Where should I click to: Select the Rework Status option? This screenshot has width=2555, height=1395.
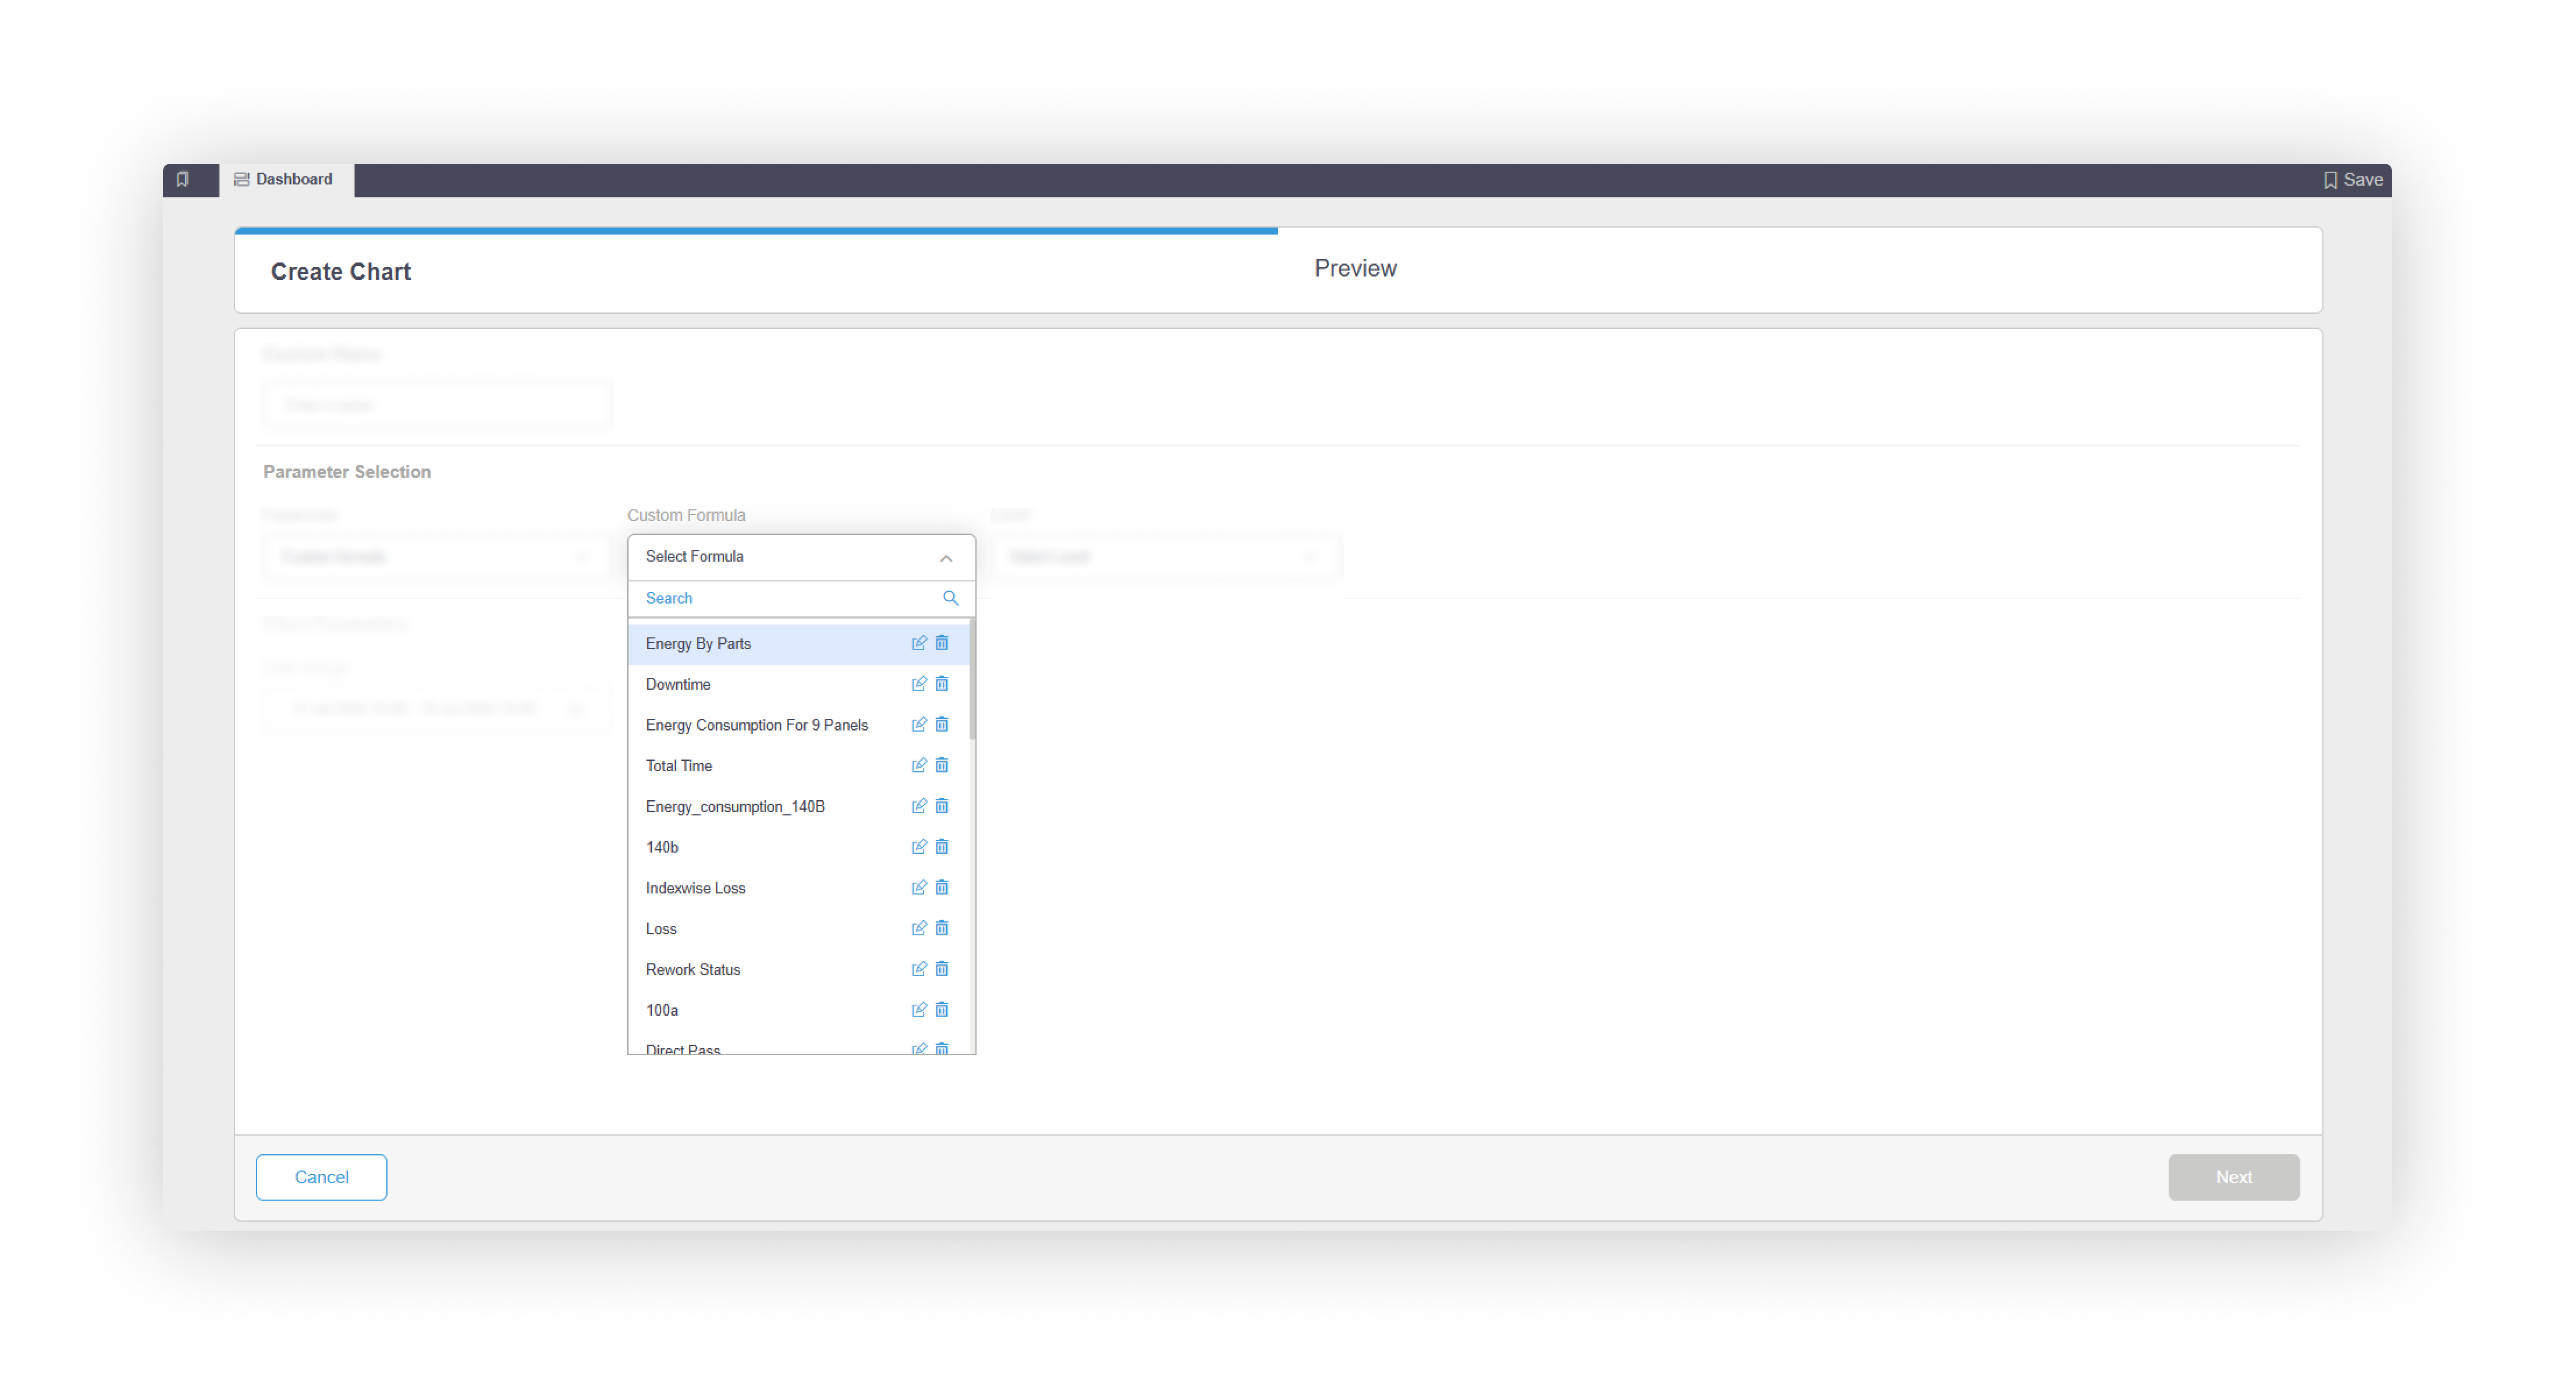[x=799, y=968]
